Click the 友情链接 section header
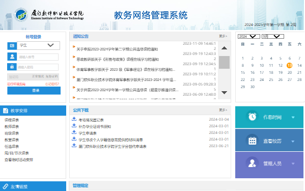The image size is (305, 191). (x=33, y=186)
